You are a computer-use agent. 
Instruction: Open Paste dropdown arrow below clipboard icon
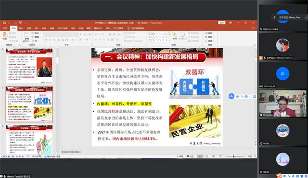click(x=5, y=41)
